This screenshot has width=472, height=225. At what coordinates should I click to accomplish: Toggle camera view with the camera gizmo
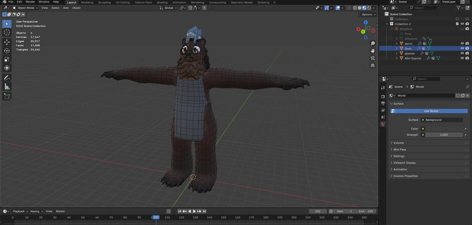pyautogui.click(x=373, y=58)
